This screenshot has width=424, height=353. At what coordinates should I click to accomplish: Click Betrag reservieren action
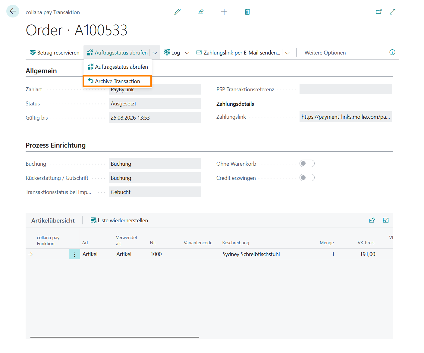pos(55,53)
